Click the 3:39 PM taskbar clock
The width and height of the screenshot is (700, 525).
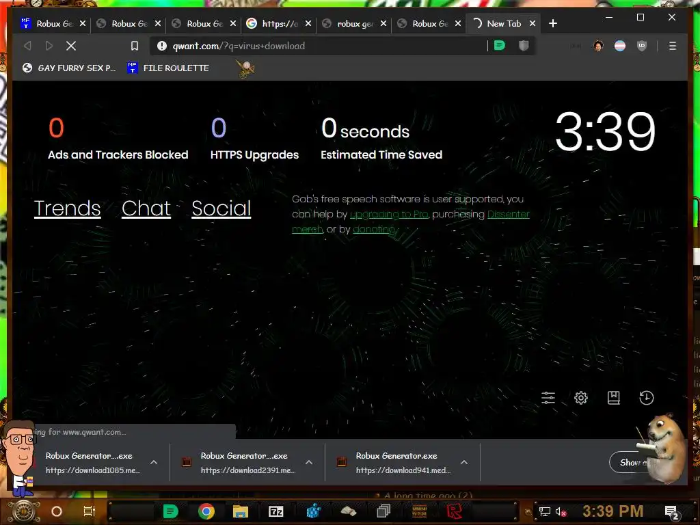[x=612, y=511]
